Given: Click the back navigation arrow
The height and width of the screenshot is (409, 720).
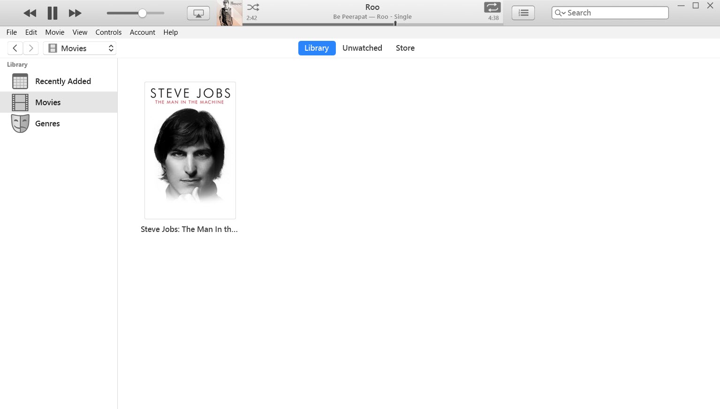Looking at the screenshot, I should pos(15,48).
